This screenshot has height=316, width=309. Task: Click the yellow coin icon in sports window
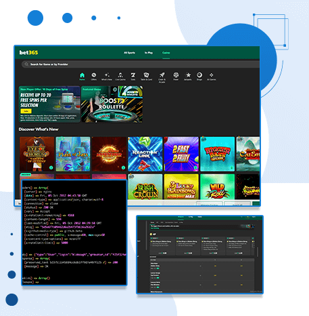151,234
